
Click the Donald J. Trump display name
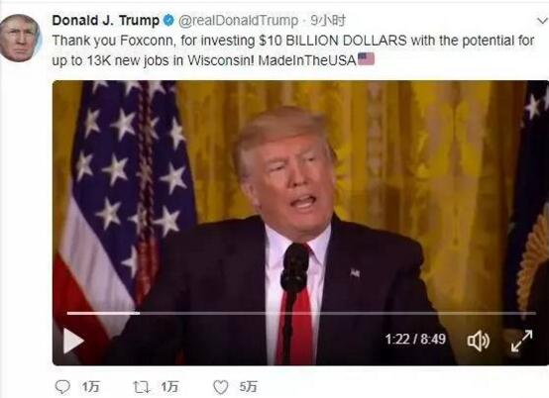[106, 20]
